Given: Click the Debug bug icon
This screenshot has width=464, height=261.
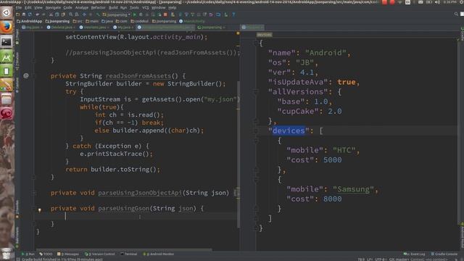Looking at the screenshot, I should coord(141,14).
